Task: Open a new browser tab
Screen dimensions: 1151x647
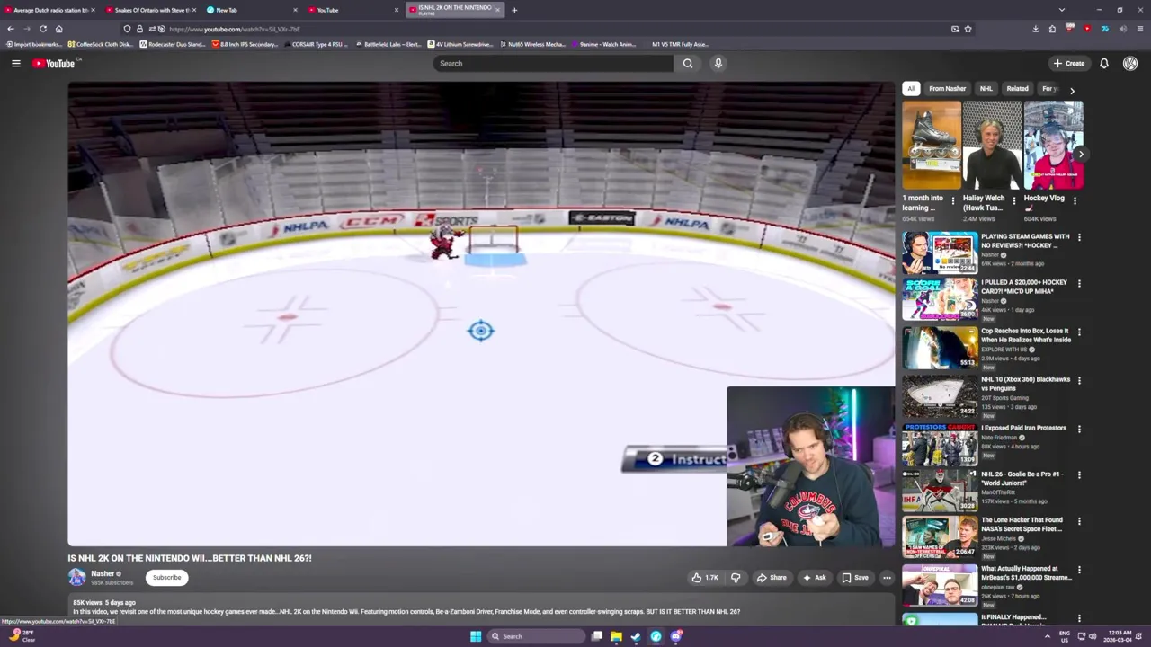Action: pos(514,10)
